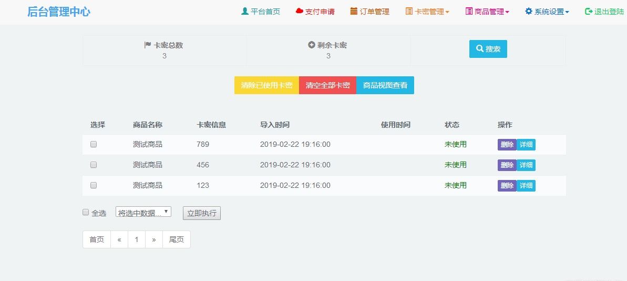Click the plus icon beside 剩余卡密
This screenshot has height=281, width=627.
(312, 45)
